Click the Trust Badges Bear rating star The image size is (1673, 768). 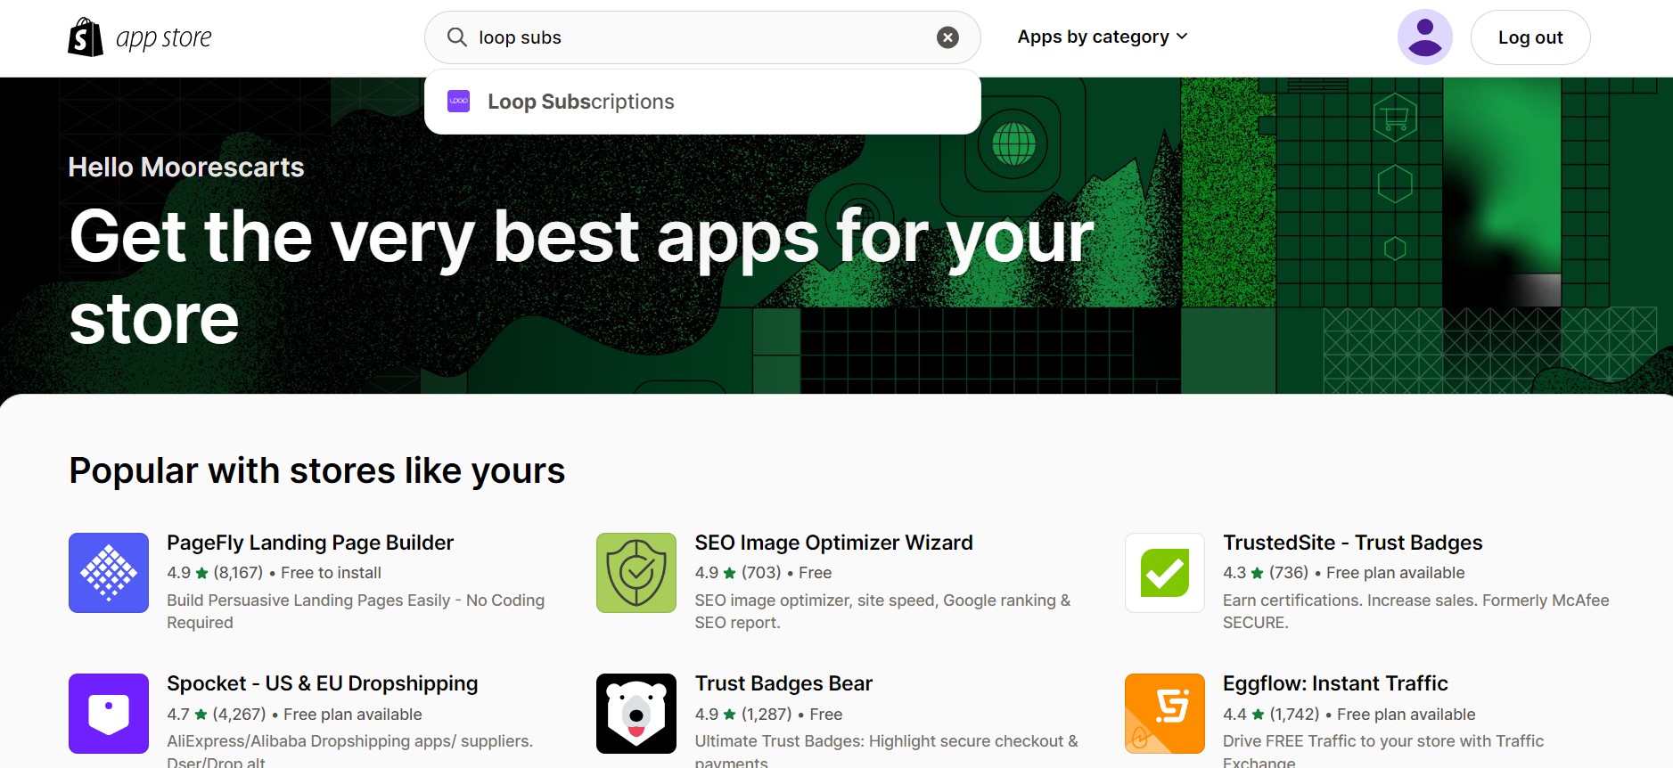pos(730,715)
